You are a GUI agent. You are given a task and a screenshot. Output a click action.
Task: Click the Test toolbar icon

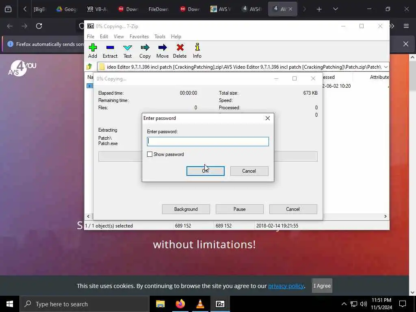pyautogui.click(x=127, y=51)
